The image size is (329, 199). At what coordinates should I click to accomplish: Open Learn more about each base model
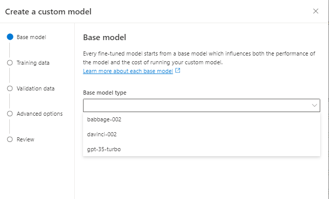coord(128,71)
